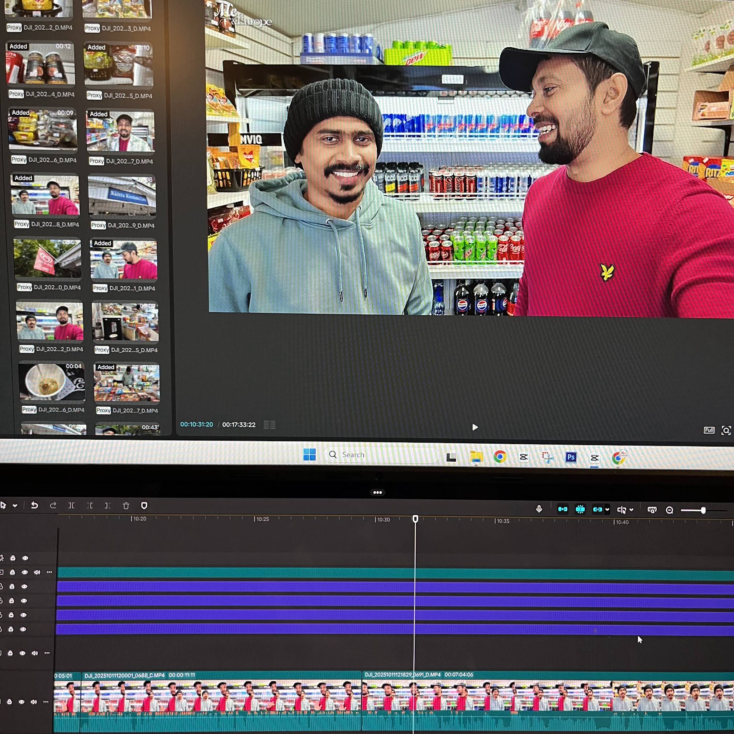The width and height of the screenshot is (734, 734).
Task: Click the three-dot panel divider handle
Action: click(x=377, y=492)
